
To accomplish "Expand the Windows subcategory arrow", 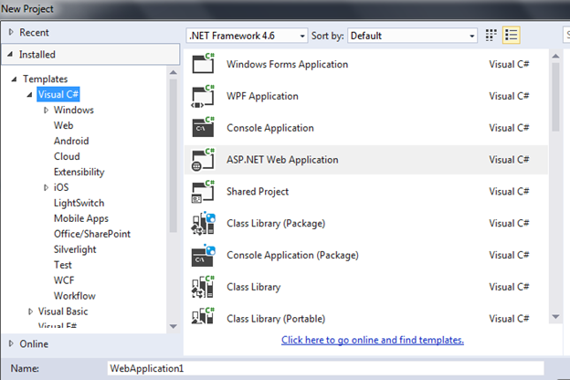I will (46, 110).
